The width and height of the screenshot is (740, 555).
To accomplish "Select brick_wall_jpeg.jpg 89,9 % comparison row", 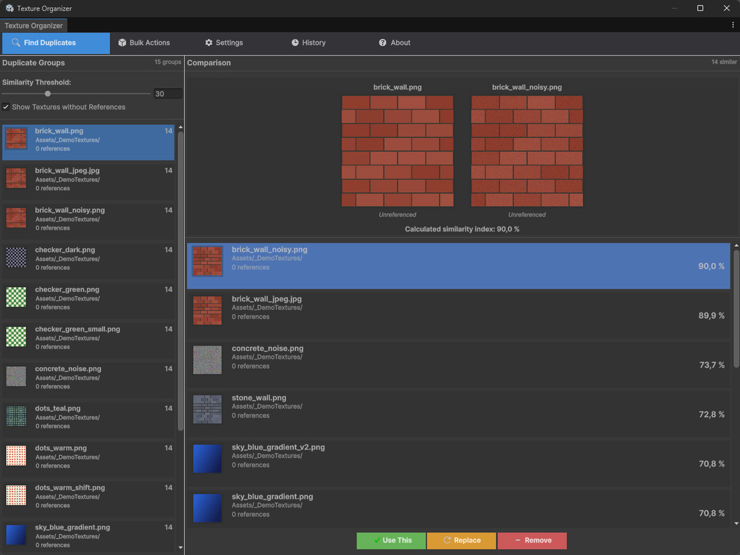I will [459, 315].
